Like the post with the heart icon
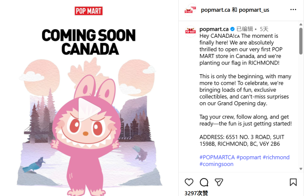Screen dimensions: 304x196 (x=189, y=182)
